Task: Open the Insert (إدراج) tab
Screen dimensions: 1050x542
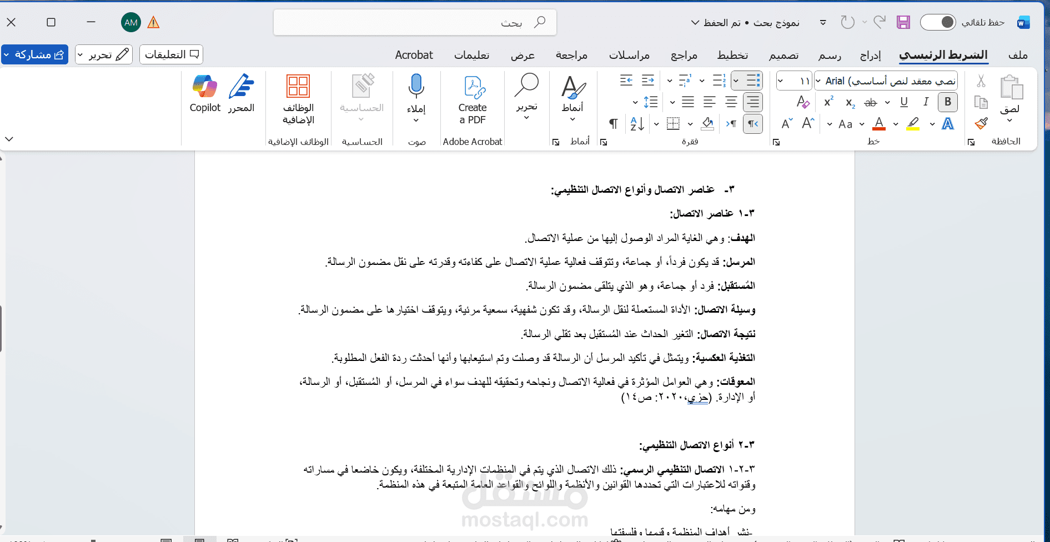Action: click(x=871, y=55)
